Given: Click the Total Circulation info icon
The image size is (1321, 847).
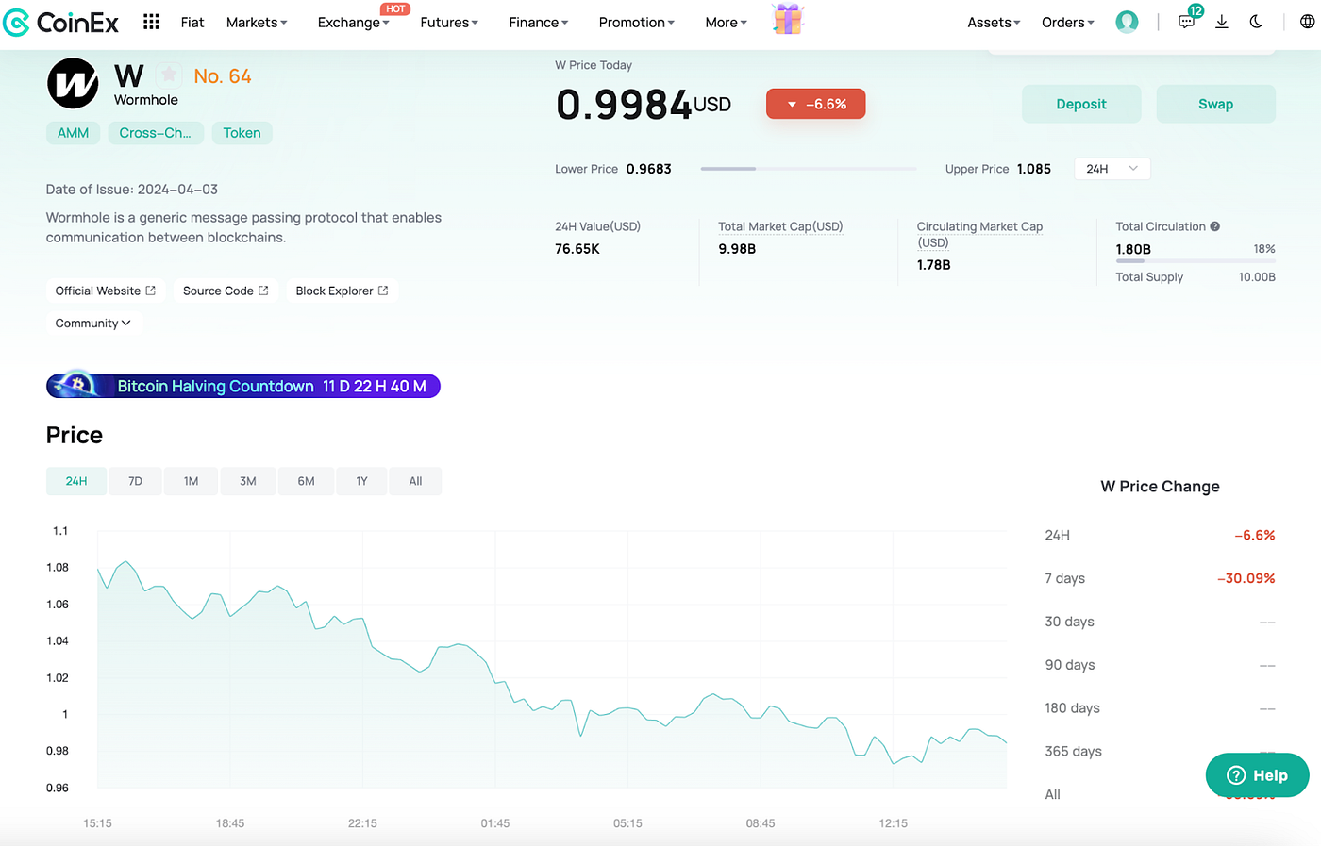Looking at the screenshot, I should click(x=1217, y=226).
